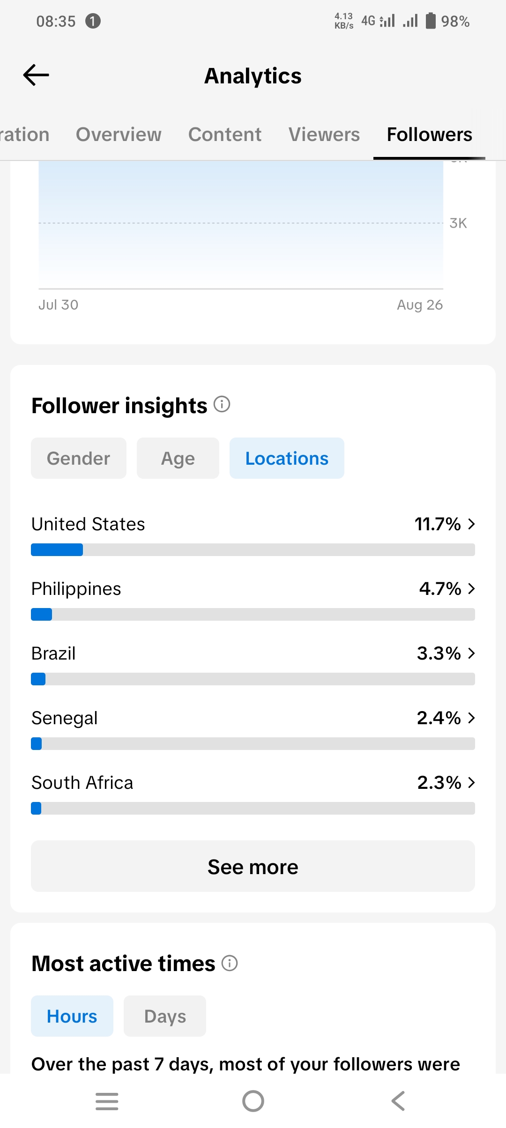
Task: Expand the Brazil 3.3% chevron
Action: point(471,653)
